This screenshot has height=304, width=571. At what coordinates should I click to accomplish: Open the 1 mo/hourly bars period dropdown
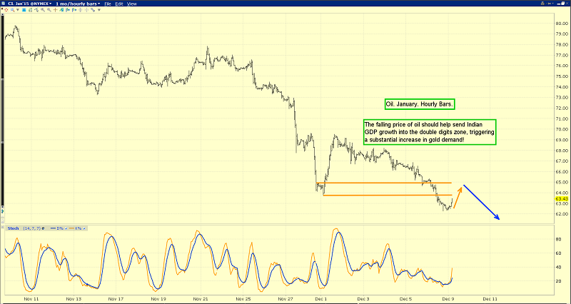[78, 4]
